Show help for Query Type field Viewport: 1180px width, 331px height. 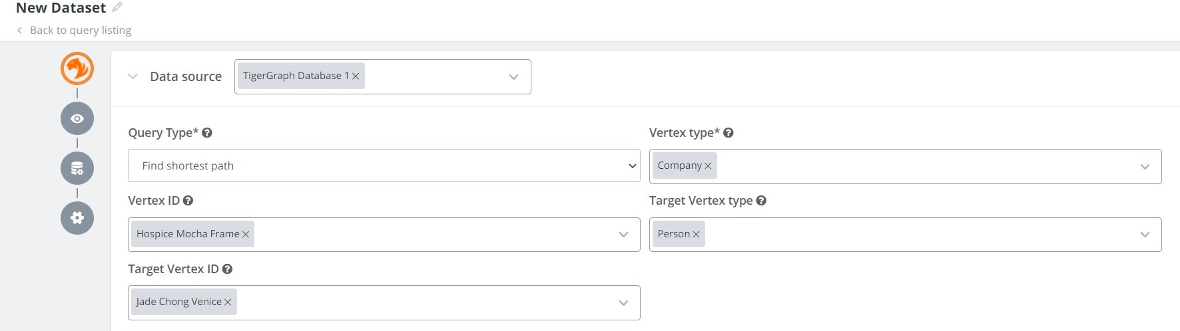click(x=207, y=133)
